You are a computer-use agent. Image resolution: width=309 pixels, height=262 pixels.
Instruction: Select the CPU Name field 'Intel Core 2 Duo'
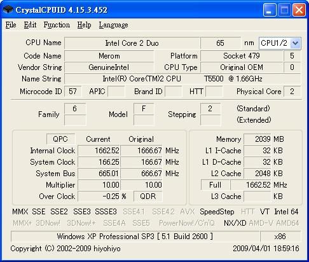132,43
